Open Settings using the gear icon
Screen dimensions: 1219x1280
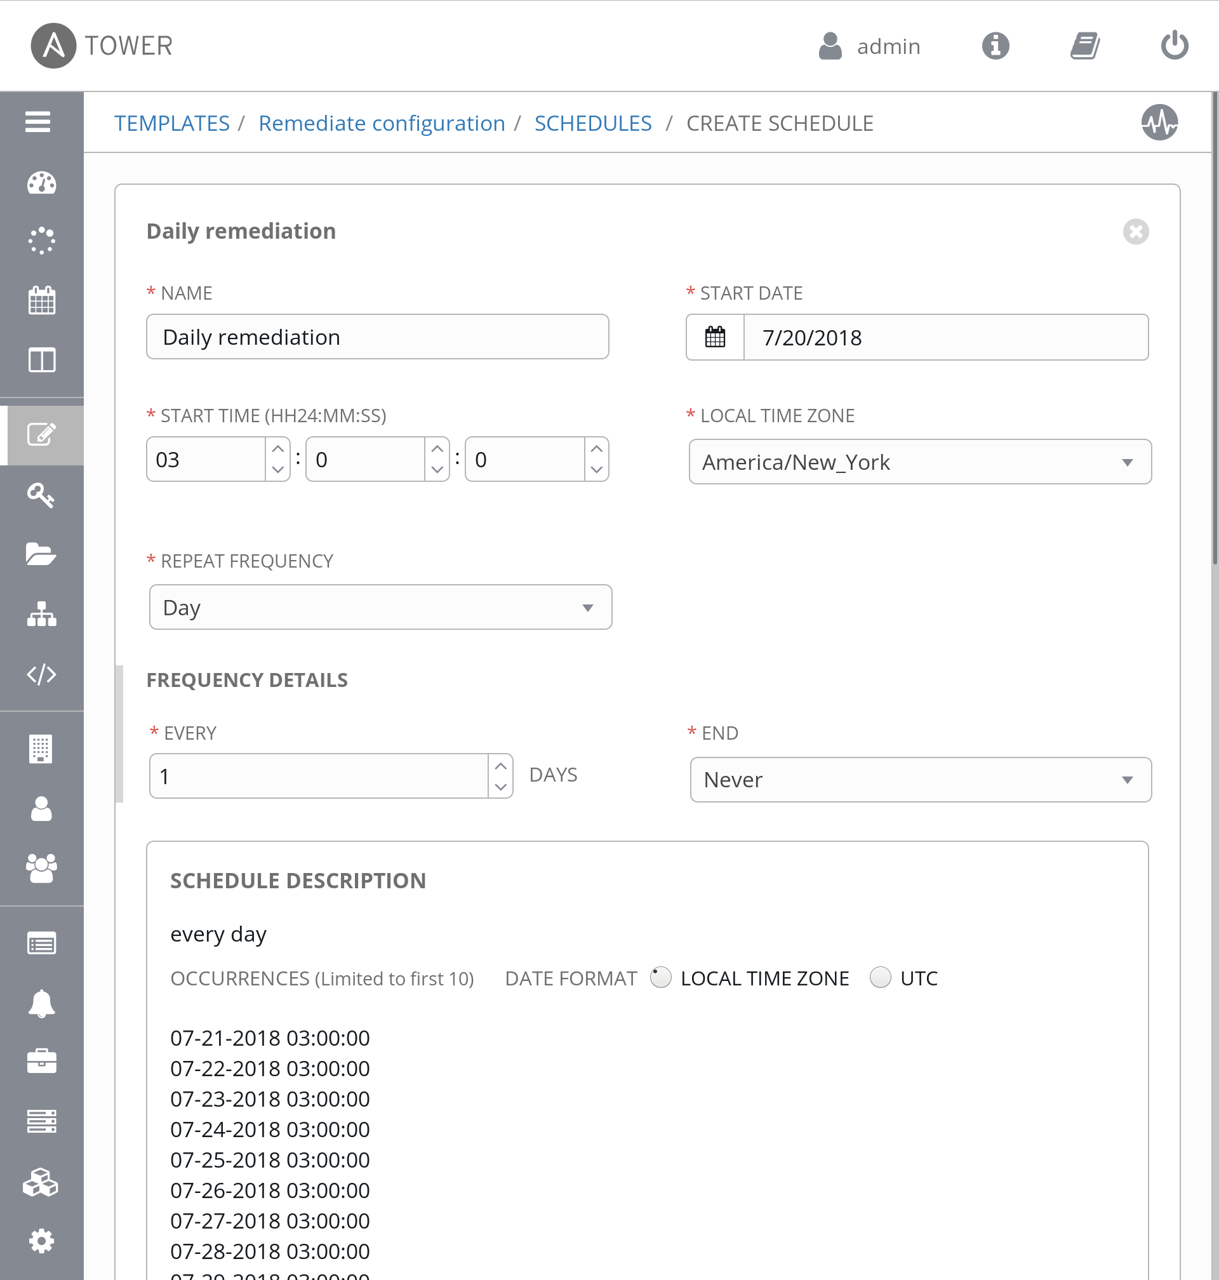(x=41, y=1241)
